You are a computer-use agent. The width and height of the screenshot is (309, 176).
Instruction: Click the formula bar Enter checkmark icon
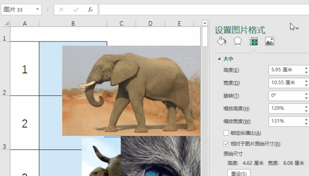(x=76, y=10)
